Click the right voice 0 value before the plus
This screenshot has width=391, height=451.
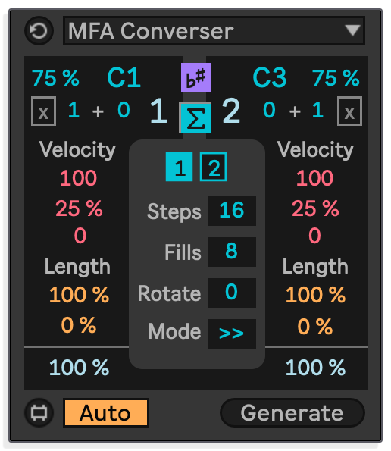click(x=269, y=110)
